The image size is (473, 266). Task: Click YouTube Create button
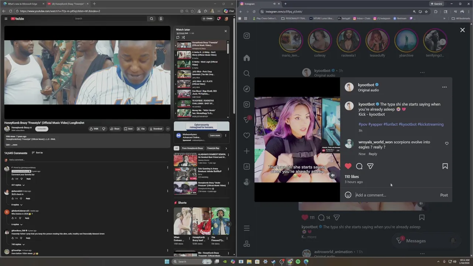click(207, 18)
